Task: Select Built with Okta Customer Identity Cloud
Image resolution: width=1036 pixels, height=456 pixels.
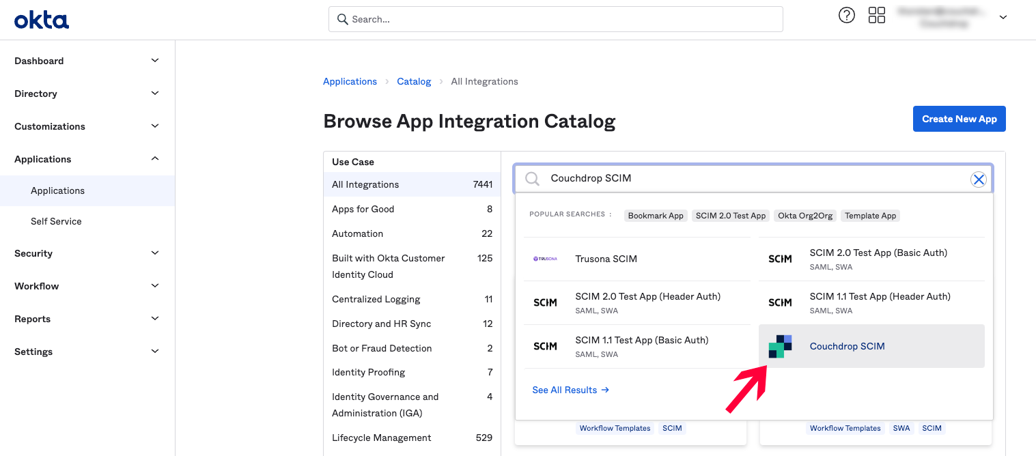Action: pyautogui.click(x=412, y=266)
